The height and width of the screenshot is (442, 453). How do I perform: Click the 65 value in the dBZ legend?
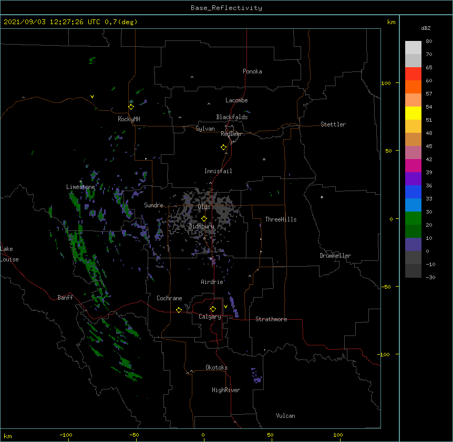coord(429,68)
